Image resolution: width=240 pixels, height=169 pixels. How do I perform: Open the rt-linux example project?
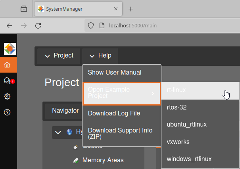200,90
